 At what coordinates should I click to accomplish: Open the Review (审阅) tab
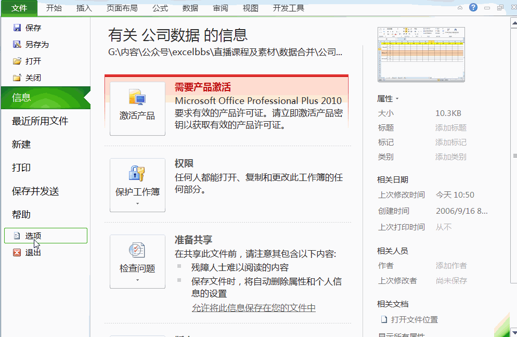tap(220, 8)
